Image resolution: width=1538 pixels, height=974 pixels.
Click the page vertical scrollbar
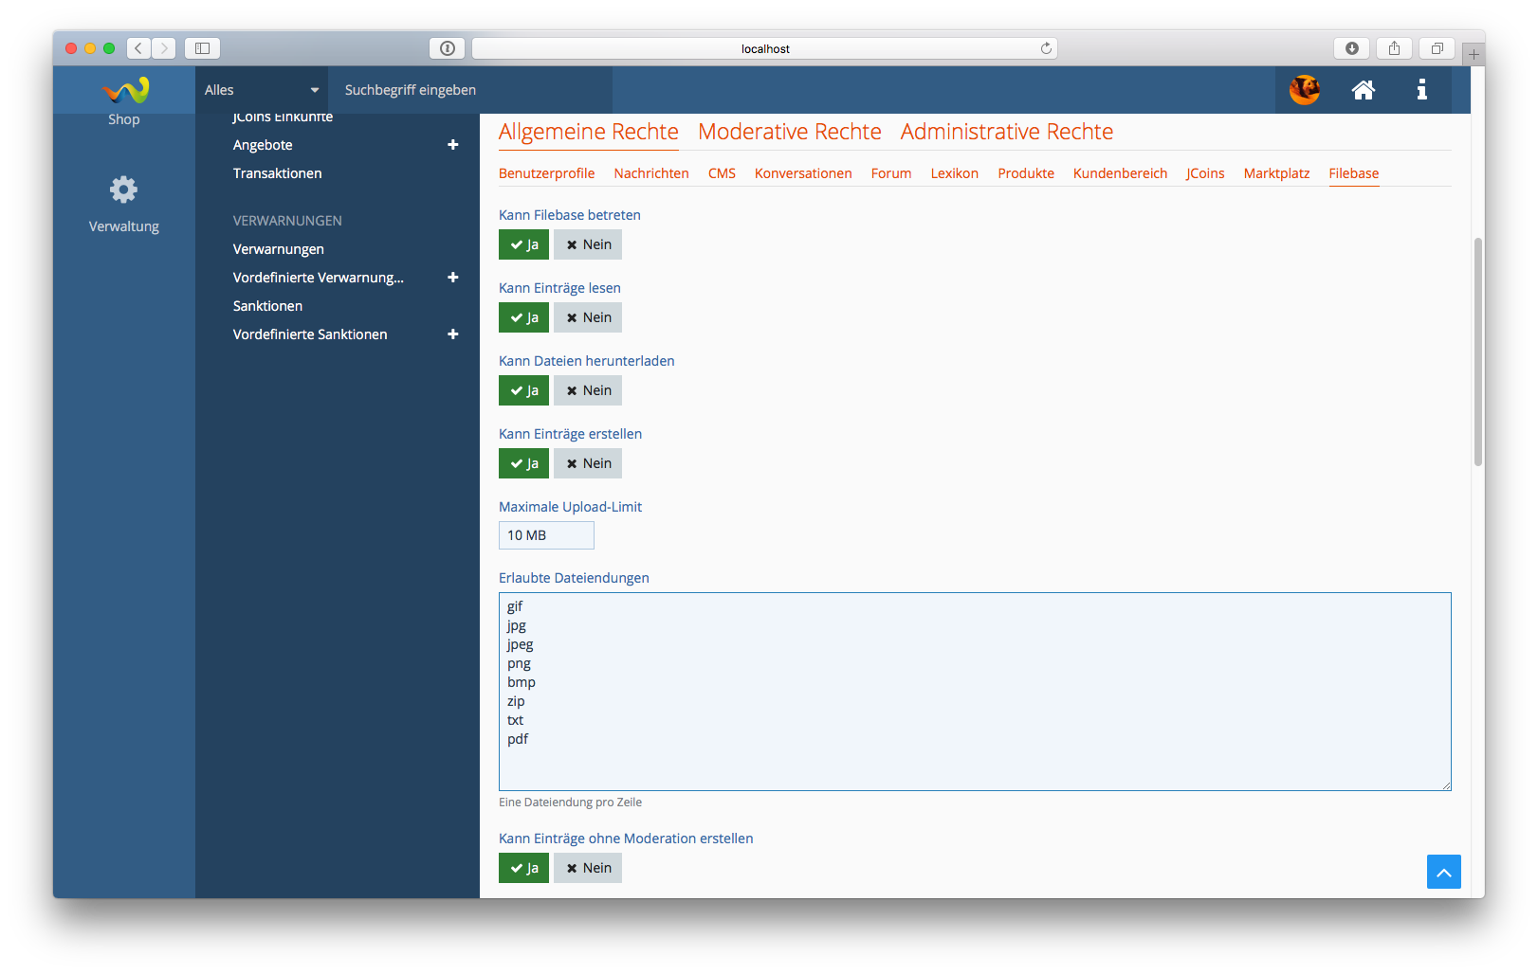pyautogui.click(x=1477, y=351)
